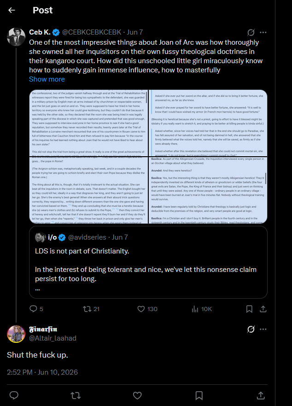View analytics showing 10K views

[202, 309]
